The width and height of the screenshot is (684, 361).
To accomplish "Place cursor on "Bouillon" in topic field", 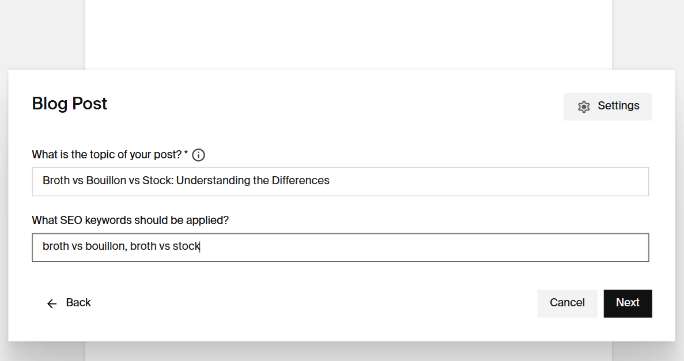I will [105, 181].
